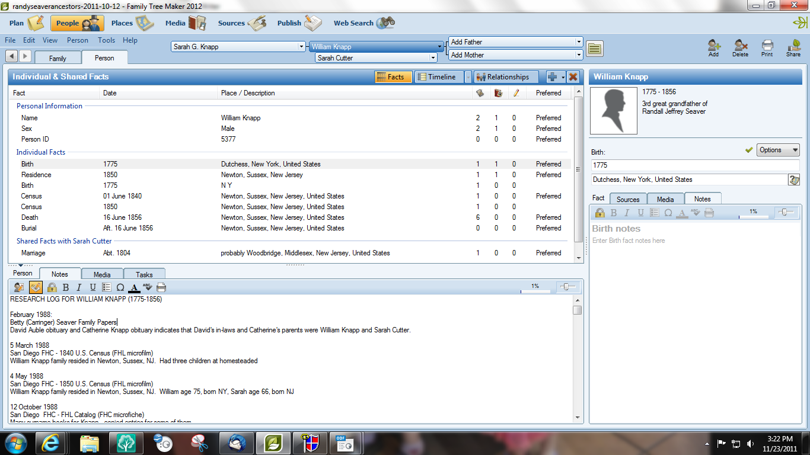The height and width of the screenshot is (455, 810).
Task: Open the Media tab beside Notes
Action: tap(102, 274)
